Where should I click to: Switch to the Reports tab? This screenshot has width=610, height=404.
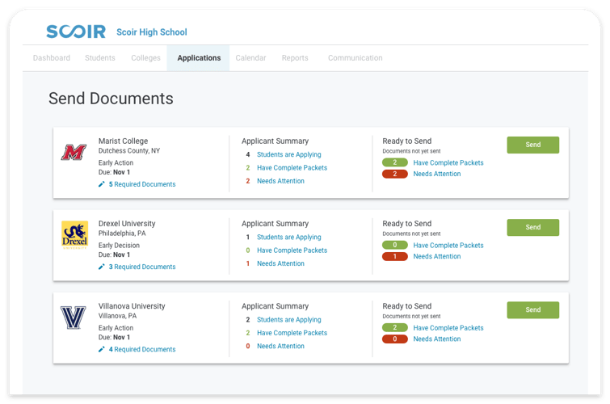295,58
